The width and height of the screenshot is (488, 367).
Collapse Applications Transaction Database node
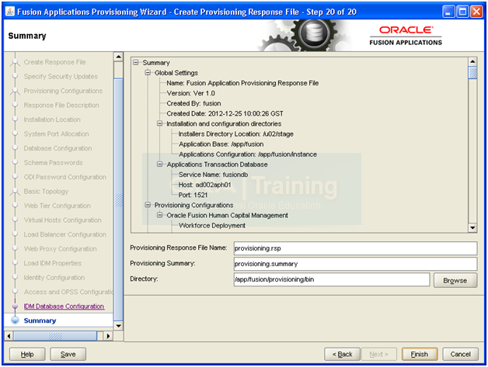[159, 164]
